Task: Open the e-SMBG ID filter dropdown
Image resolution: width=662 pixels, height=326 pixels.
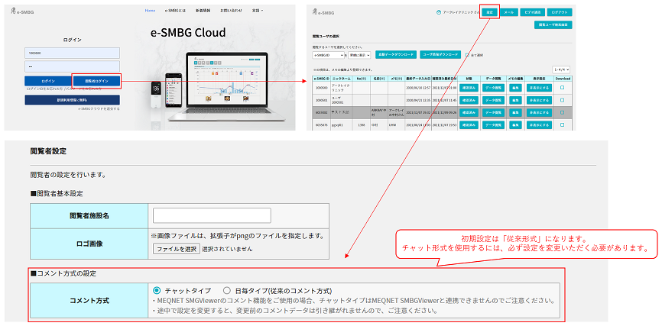Action: (x=329, y=55)
